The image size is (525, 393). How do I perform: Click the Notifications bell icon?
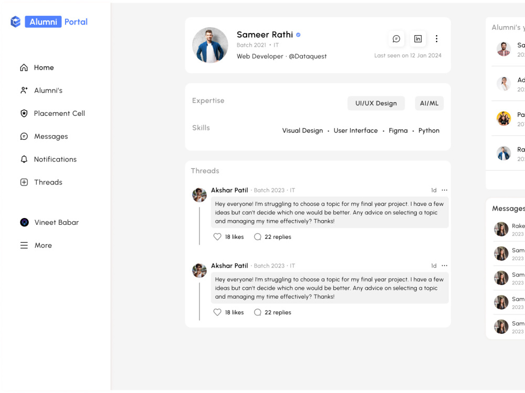pyautogui.click(x=24, y=159)
